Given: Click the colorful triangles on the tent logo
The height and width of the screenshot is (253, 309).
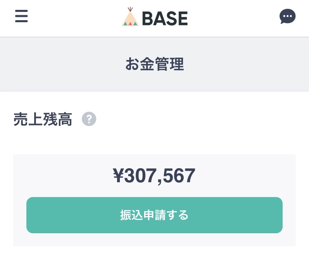Looking at the screenshot, I should (130, 23).
